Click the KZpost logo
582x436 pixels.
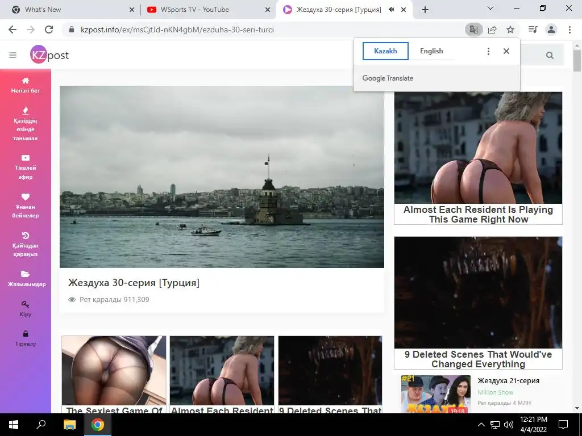tap(49, 55)
